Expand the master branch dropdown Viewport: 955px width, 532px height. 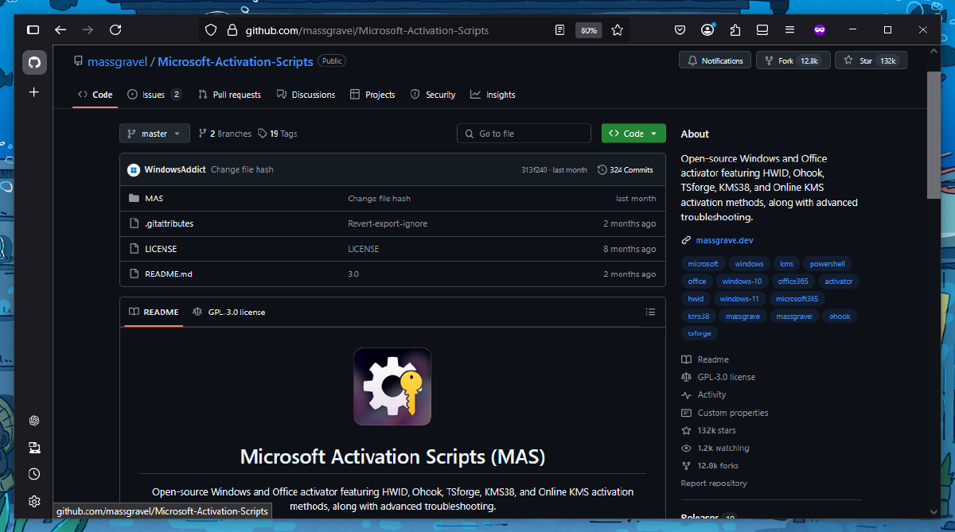click(x=154, y=134)
